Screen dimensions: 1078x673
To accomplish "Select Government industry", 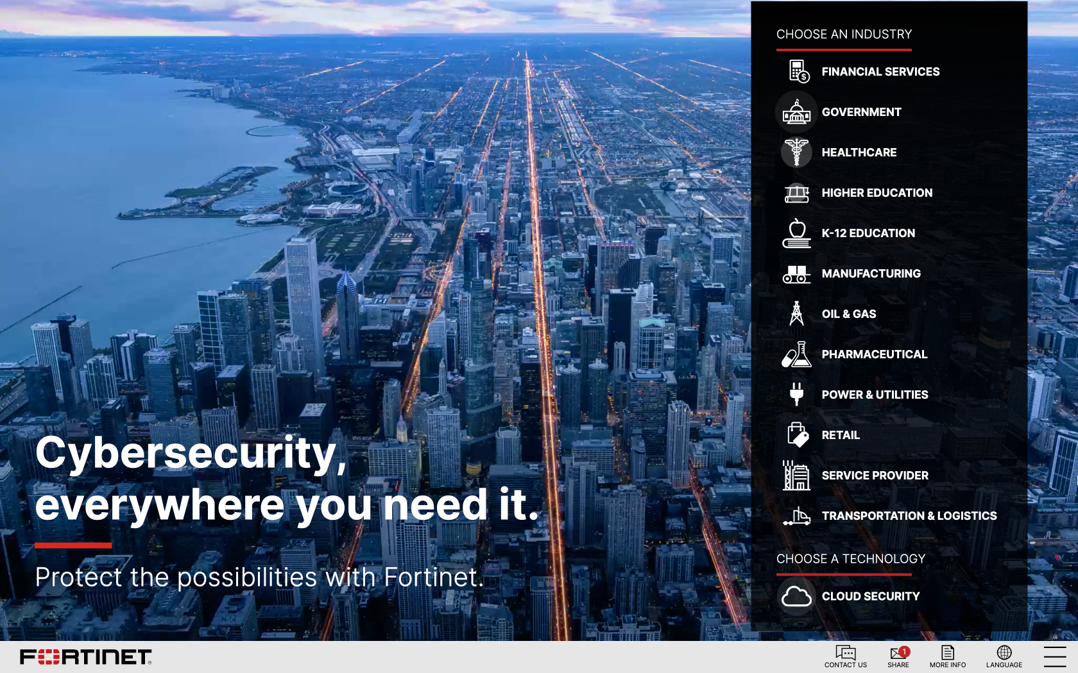I will [861, 112].
